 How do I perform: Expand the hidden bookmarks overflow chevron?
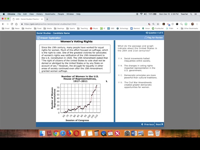[x=177, y=28]
